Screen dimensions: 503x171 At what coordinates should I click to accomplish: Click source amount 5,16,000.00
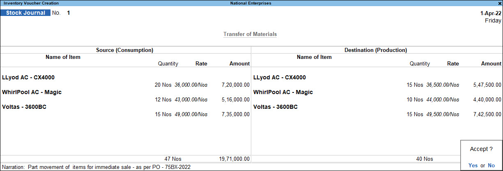[235, 99]
